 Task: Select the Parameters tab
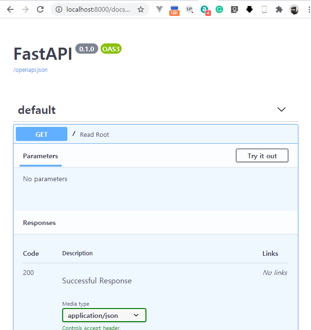pos(41,156)
